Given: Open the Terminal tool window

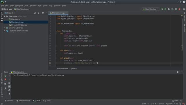Looking at the screenshot, I should click(9, 101).
